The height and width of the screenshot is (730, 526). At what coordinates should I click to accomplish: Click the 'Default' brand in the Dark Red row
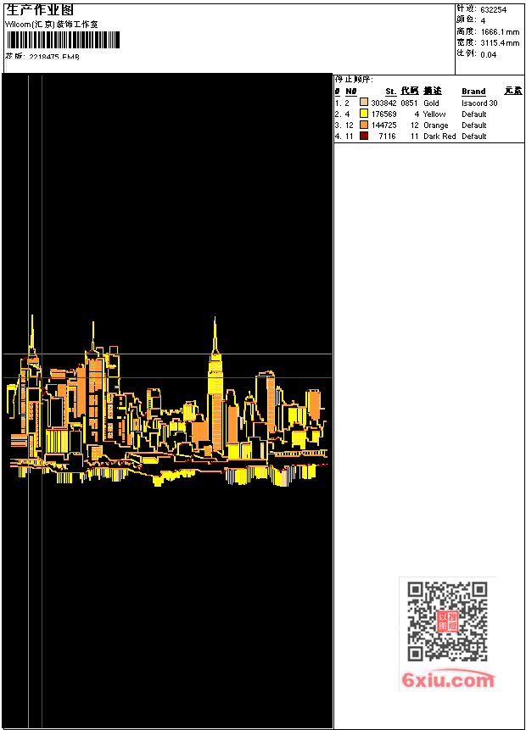(473, 137)
